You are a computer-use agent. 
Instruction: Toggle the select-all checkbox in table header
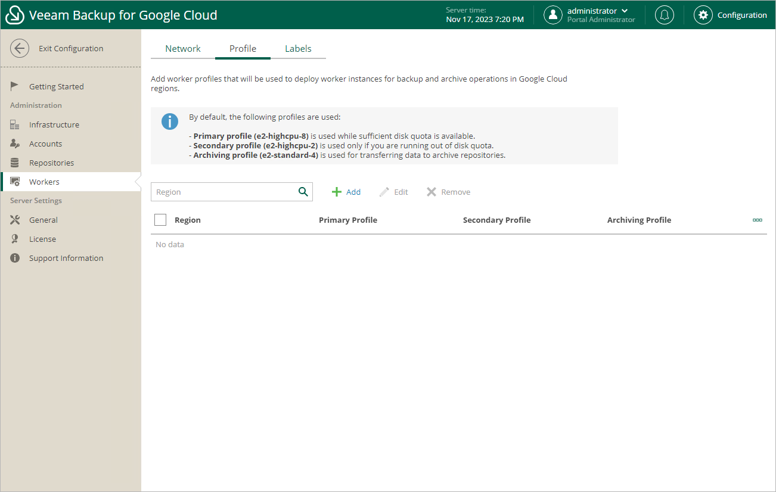160,220
